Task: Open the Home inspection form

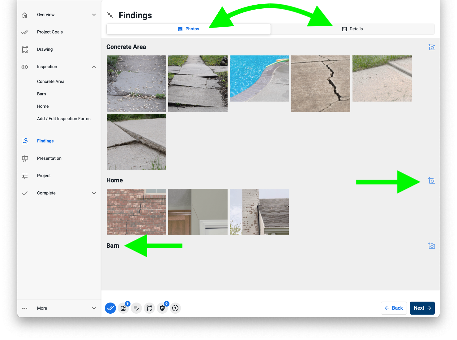Action: [x=43, y=107]
